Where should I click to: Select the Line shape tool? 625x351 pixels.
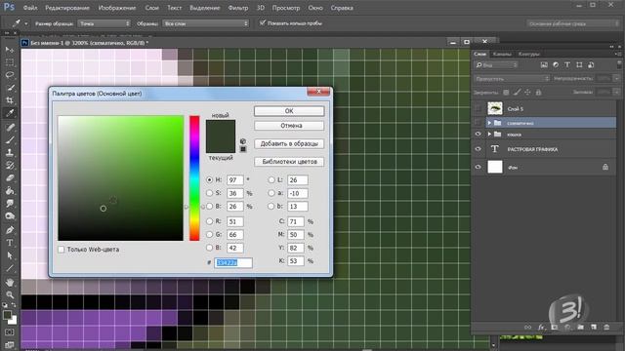(10, 268)
